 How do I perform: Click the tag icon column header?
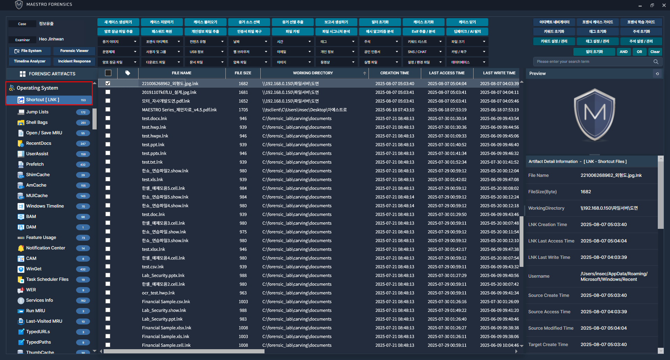click(x=128, y=73)
